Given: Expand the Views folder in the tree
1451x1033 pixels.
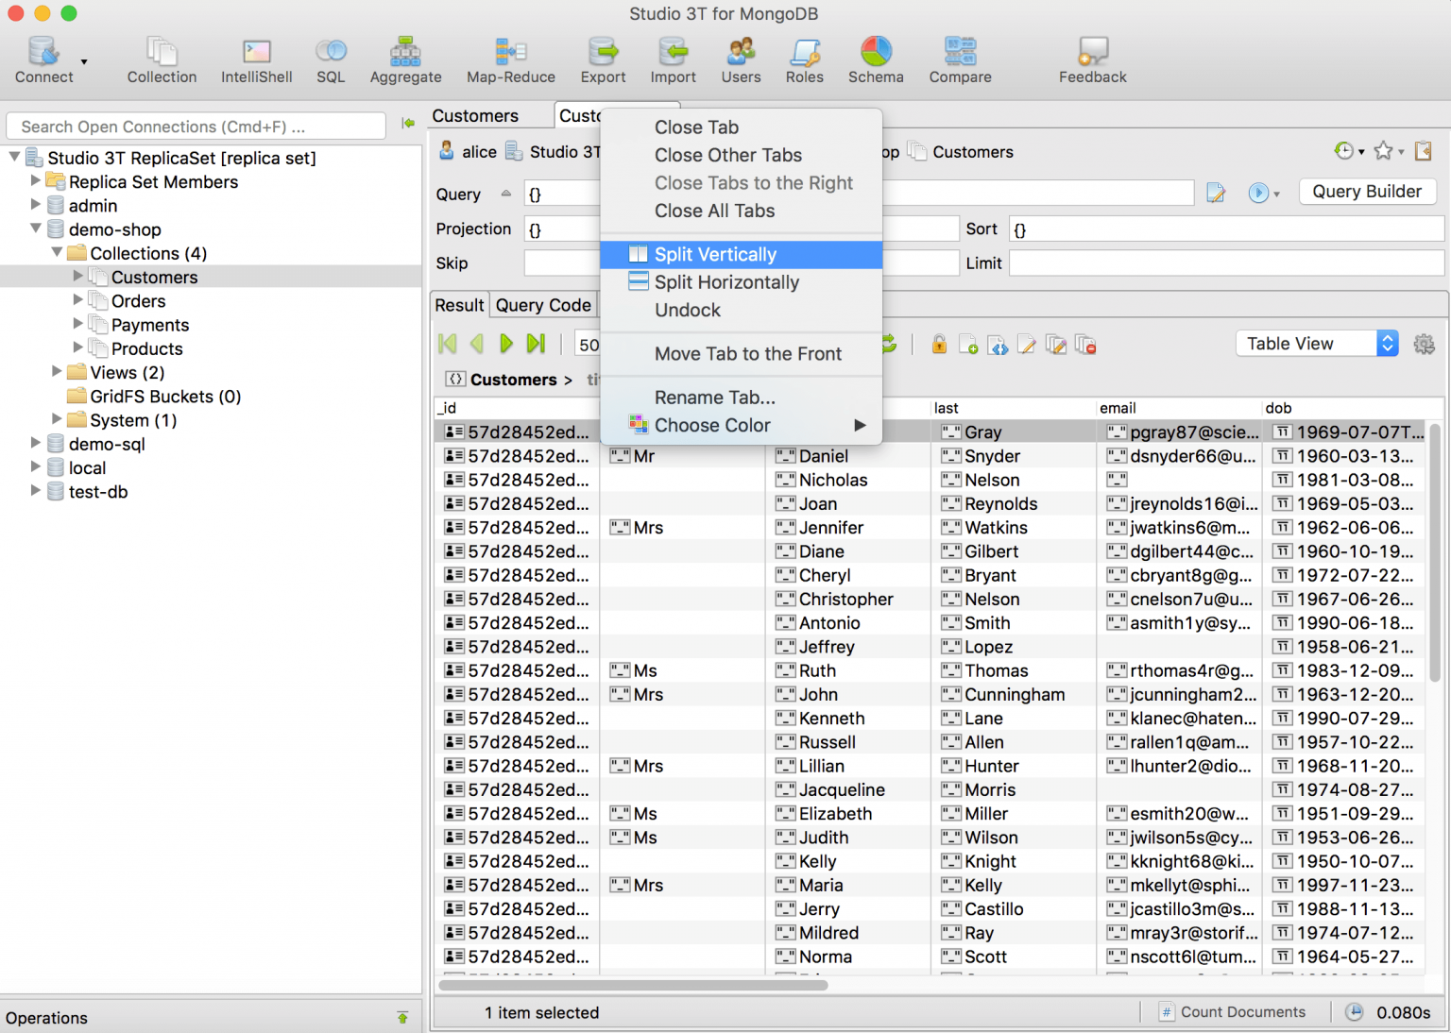Looking at the screenshot, I should point(57,372).
